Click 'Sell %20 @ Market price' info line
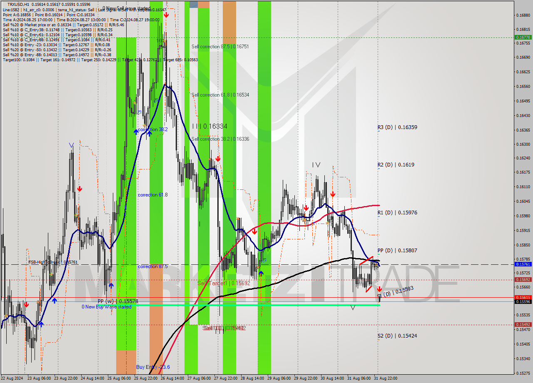The image size is (533, 383). coord(63,25)
